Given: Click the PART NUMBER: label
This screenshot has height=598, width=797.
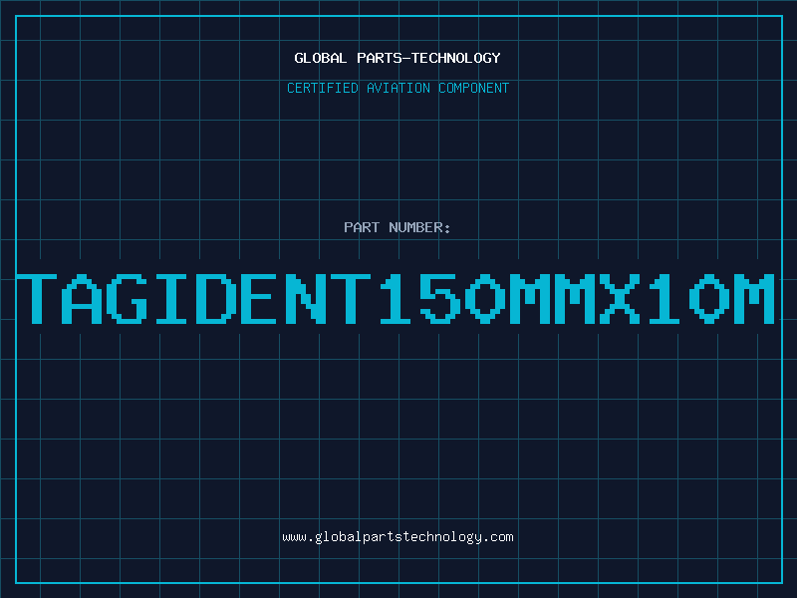Looking at the screenshot, I should [x=398, y=227].
